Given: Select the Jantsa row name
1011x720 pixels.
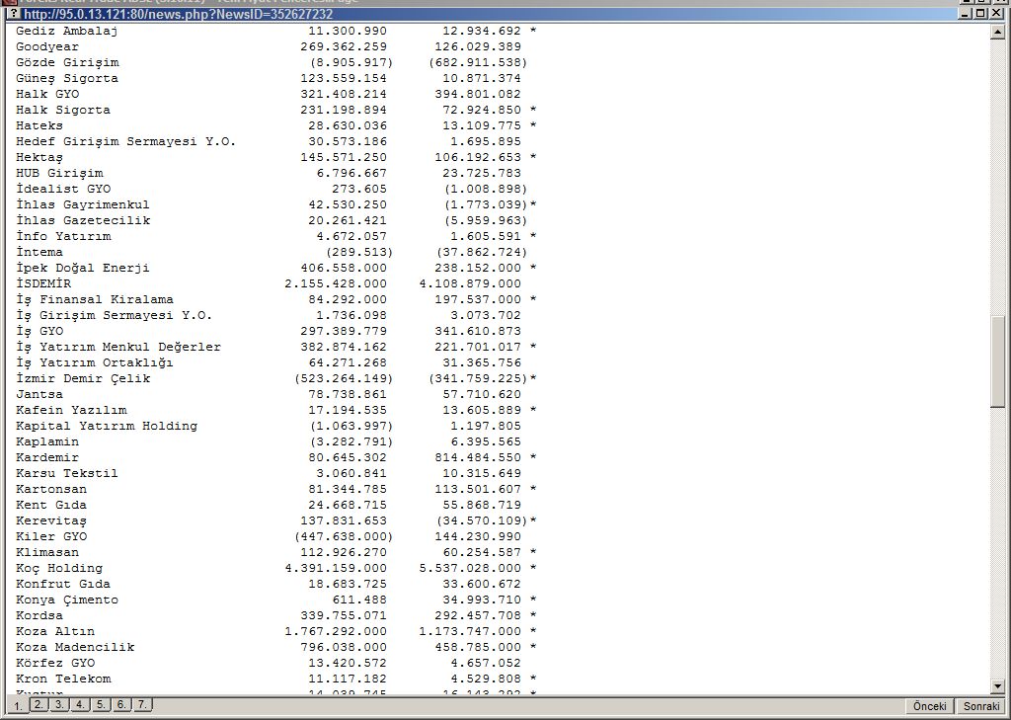Looking at the screenshot, I should click(x=39, y=395).
